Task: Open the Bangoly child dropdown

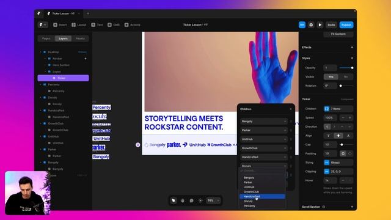Action: tap(264, 121)
